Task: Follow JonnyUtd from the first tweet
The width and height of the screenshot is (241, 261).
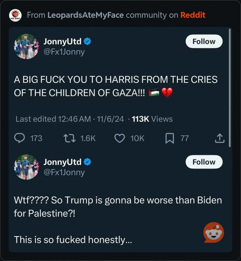Action: [x=204, y=41]
